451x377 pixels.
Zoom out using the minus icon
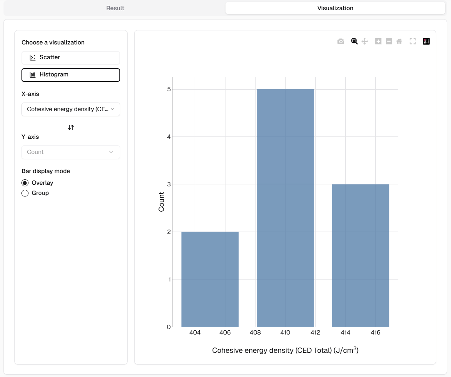(x=389, y=41)
